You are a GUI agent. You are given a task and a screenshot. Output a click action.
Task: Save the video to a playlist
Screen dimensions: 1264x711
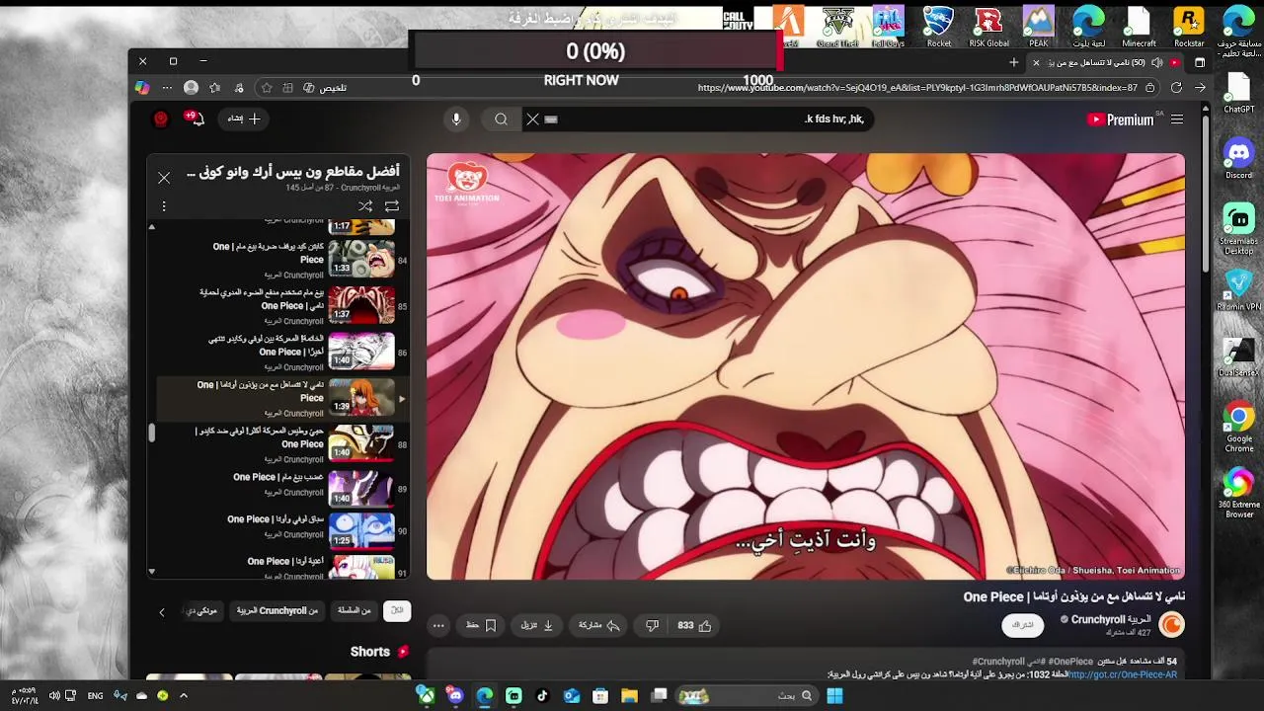(481, 625)
